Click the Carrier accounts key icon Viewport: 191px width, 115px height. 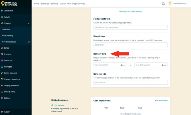point(2,73)
